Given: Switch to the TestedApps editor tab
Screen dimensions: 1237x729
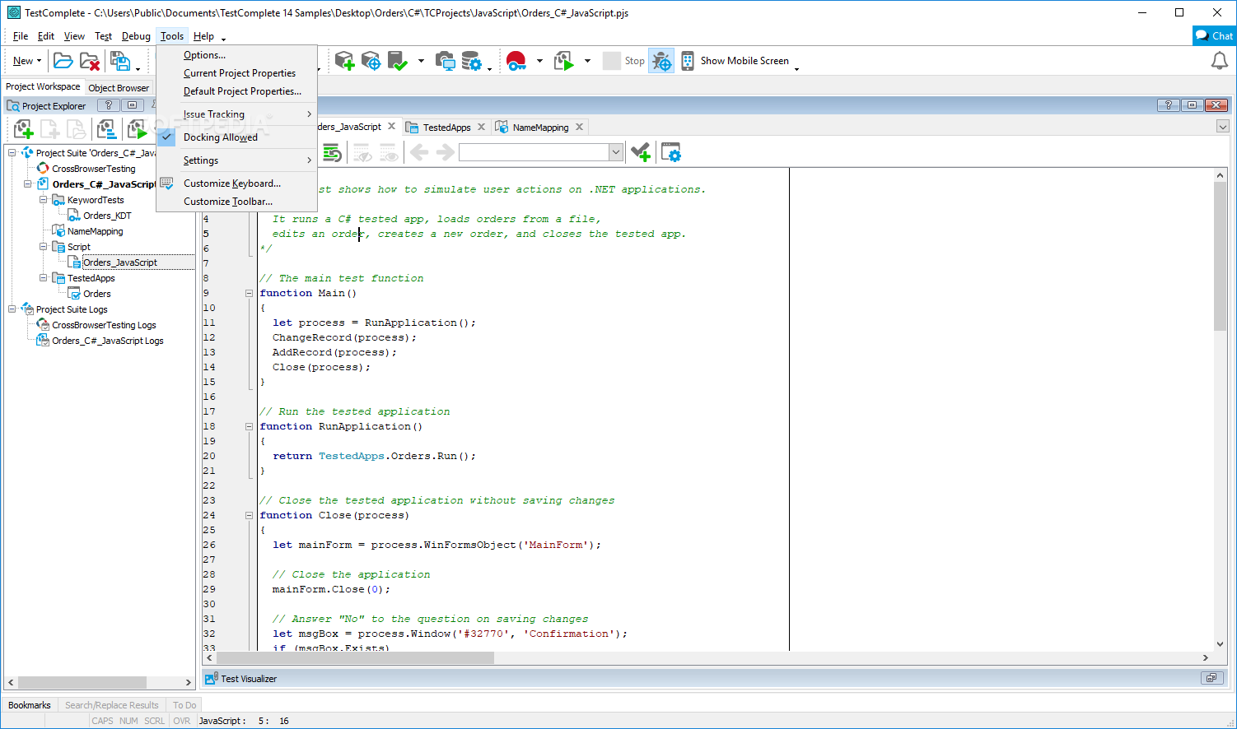Looking at the screenshot, I should [x=446, y=128].
